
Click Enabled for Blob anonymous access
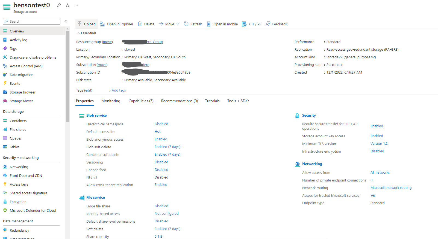point(161,139)
